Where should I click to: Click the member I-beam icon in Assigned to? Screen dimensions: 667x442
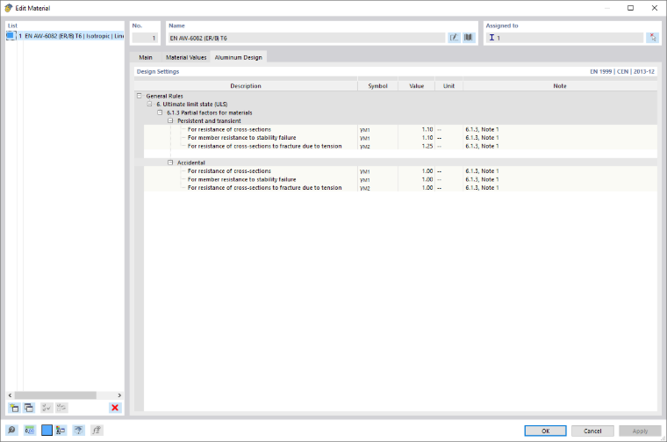(x=491, y=38)
